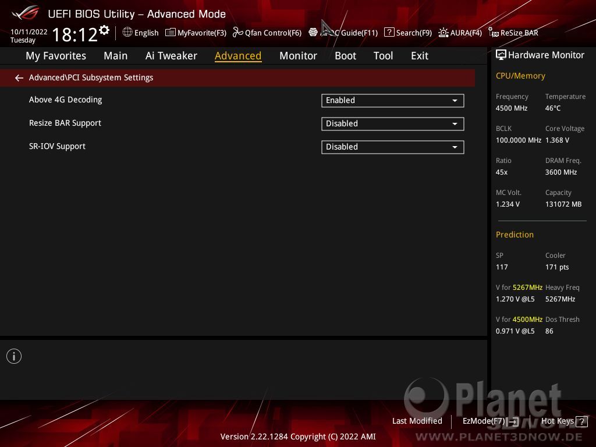Click the 45x ratio value
This screenshot has width=596, height=447.
(502, 172)
